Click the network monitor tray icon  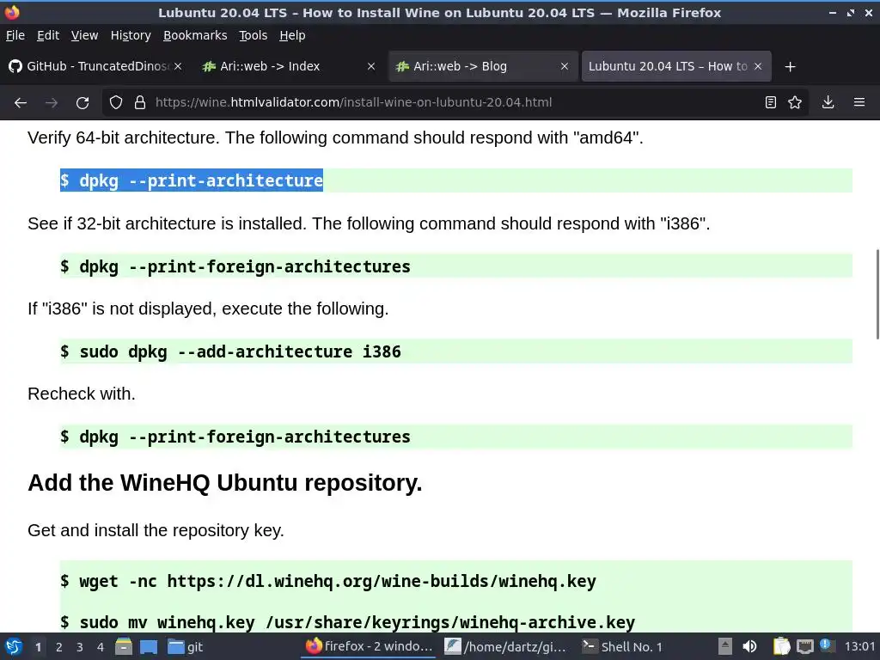click(x=804, y=646)
